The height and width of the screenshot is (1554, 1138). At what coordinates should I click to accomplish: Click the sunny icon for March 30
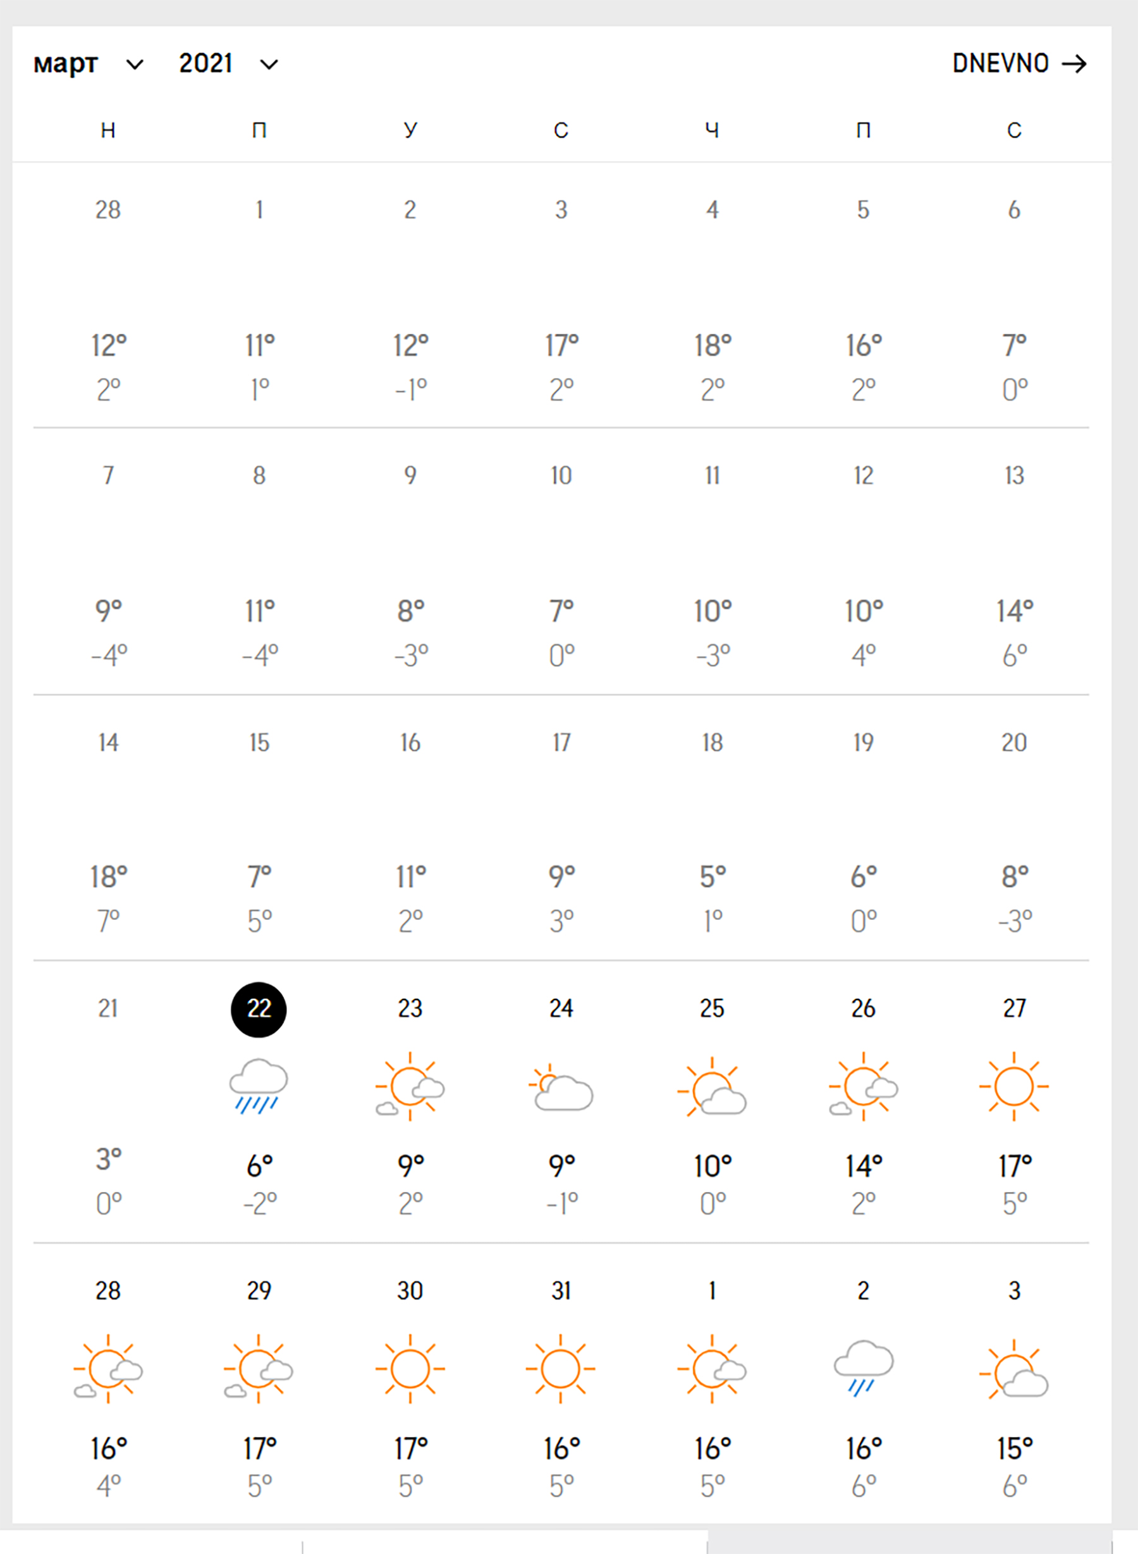click(x=410, y=1369)
